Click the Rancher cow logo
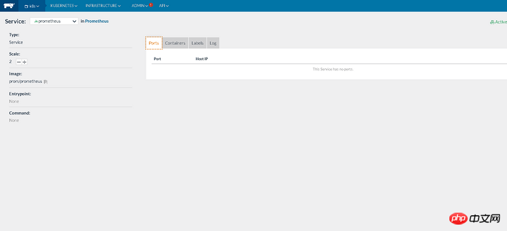The height and width of the screenshot is (231, 507). point(9,6)
